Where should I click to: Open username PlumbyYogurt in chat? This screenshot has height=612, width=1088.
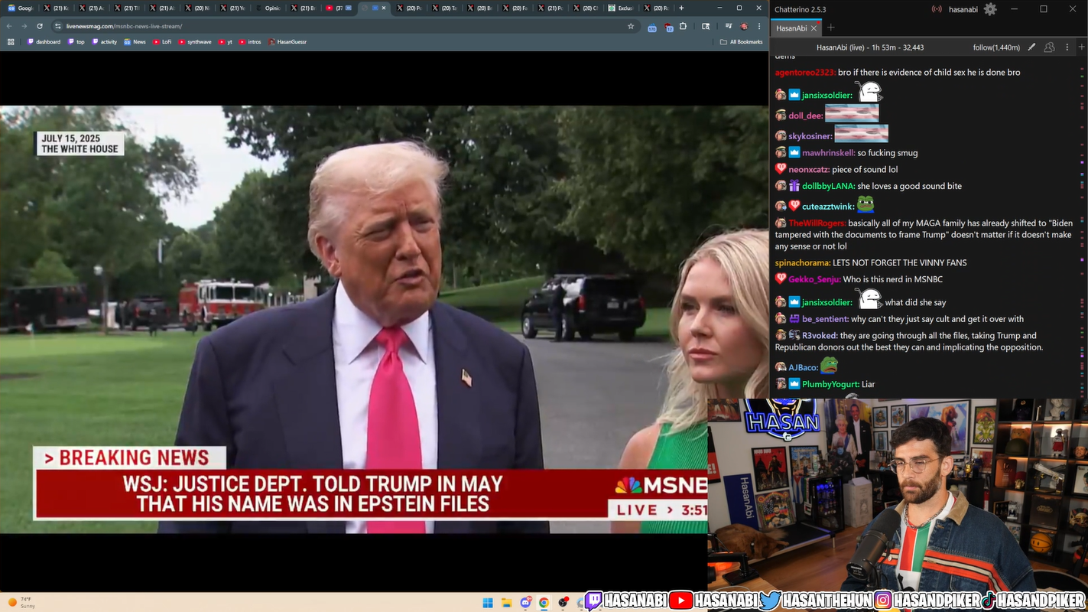coord(830,385)
